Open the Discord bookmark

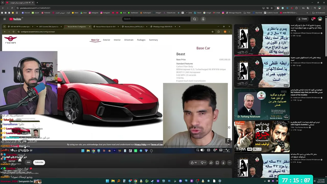click(25, 13)
